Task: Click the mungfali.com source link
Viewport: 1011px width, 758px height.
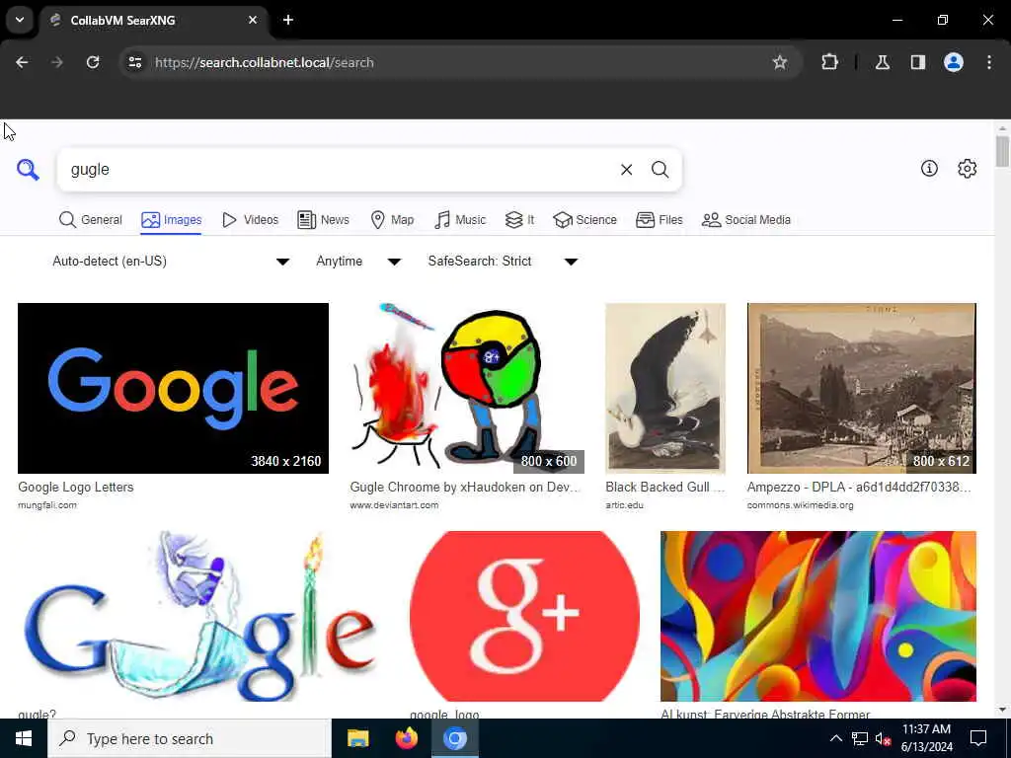Action: [47, 505]
